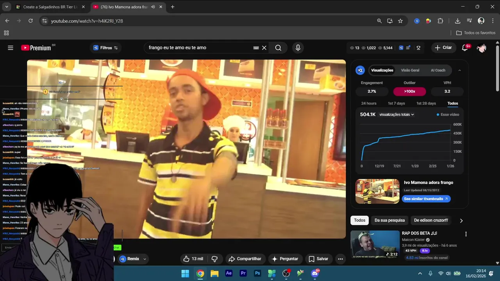Screen dimensions: 500x281
Task: Show hidden system tray icons
Action: click(x=420, y=274)
